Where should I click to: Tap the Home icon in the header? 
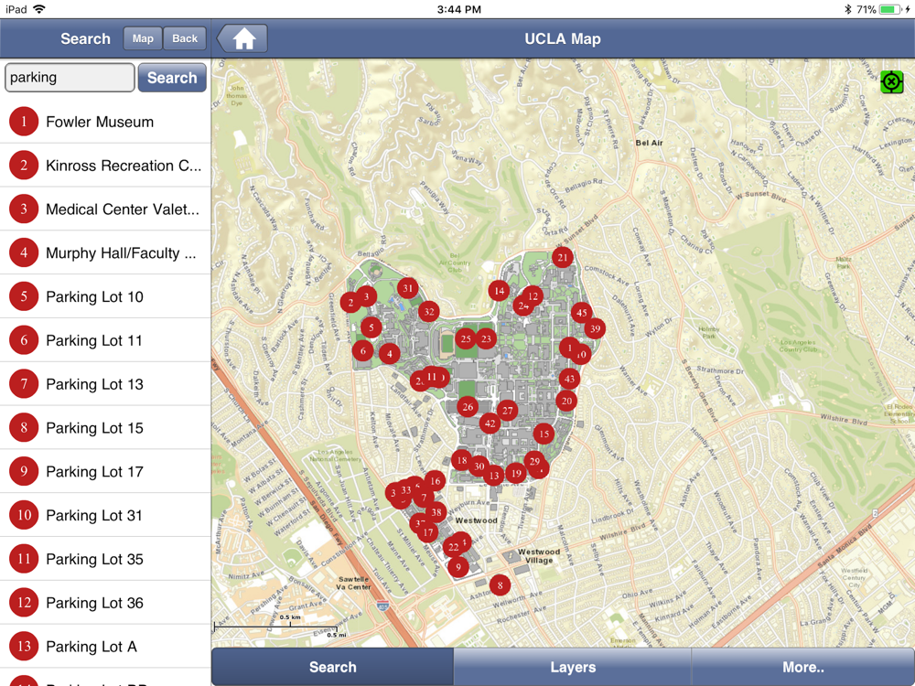pos(244,39)
